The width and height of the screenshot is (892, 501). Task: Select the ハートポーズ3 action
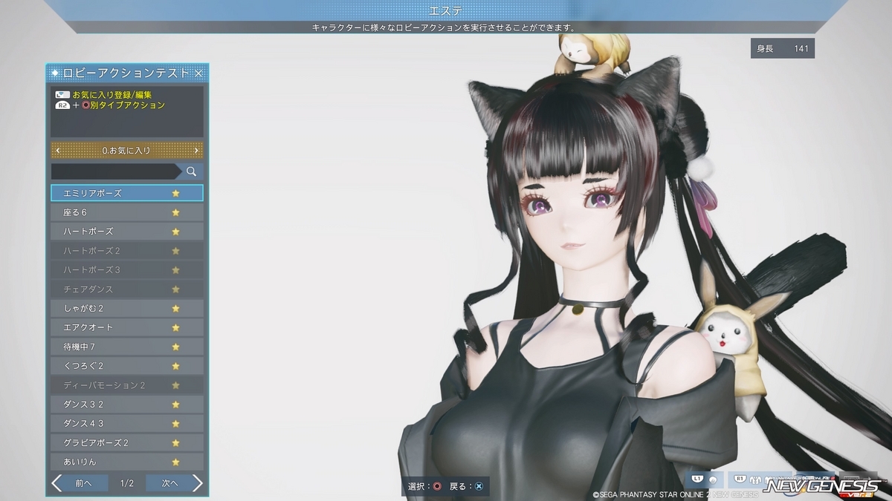127,270
